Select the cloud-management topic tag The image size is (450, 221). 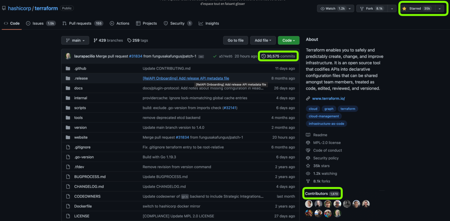[x=324, y=116]
